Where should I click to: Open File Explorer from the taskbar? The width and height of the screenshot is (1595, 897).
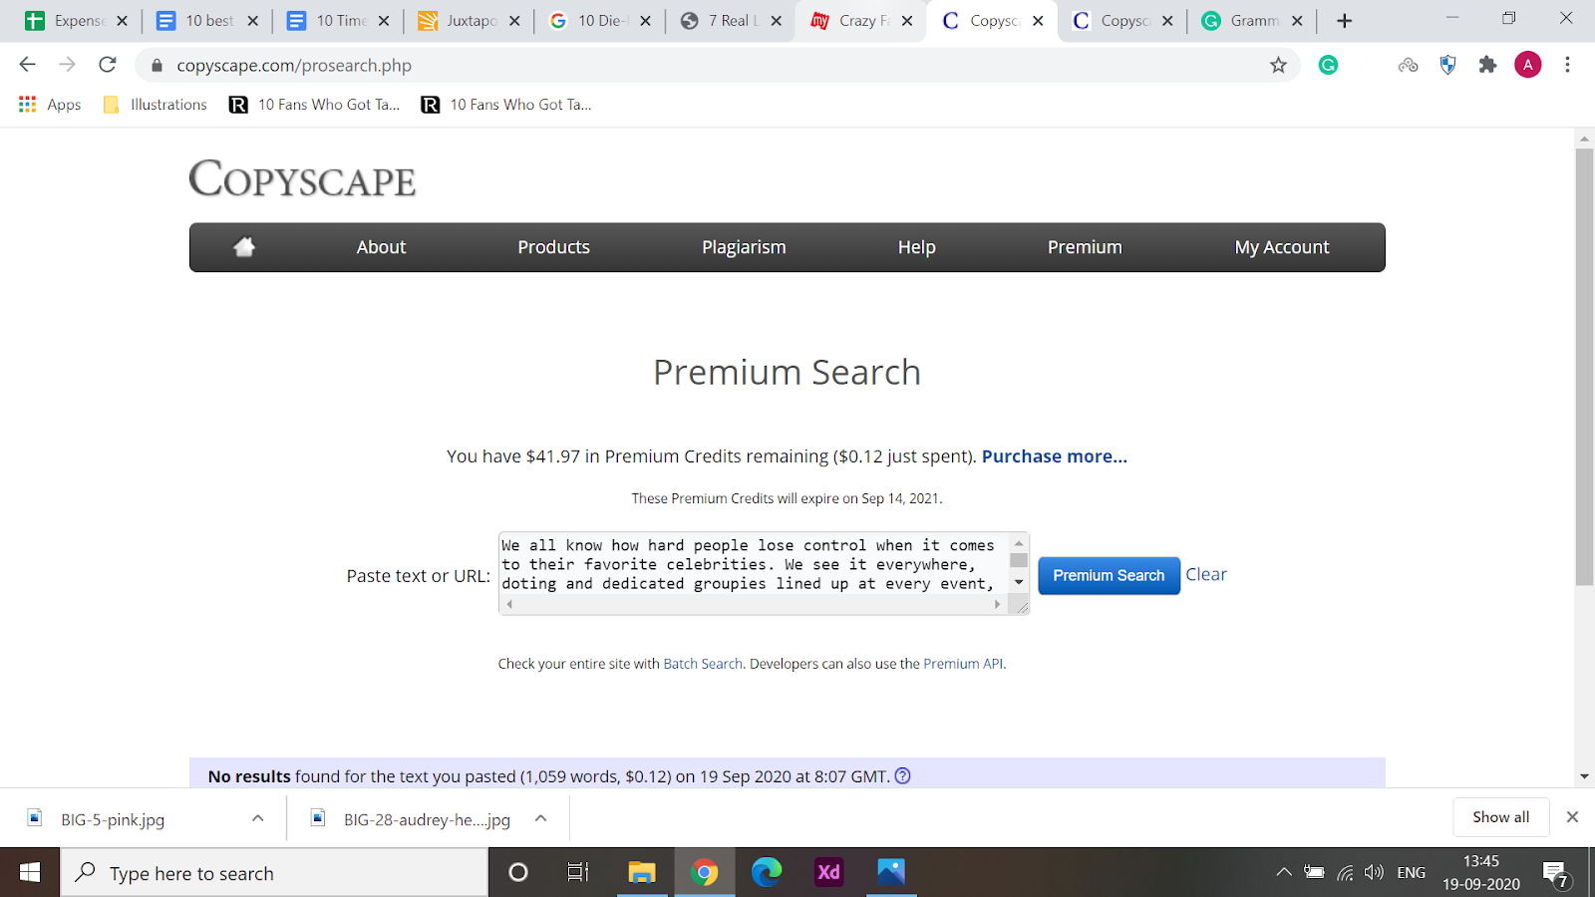click(641, 873)
